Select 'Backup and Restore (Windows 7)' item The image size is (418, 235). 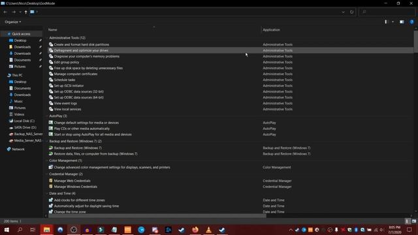78,148
